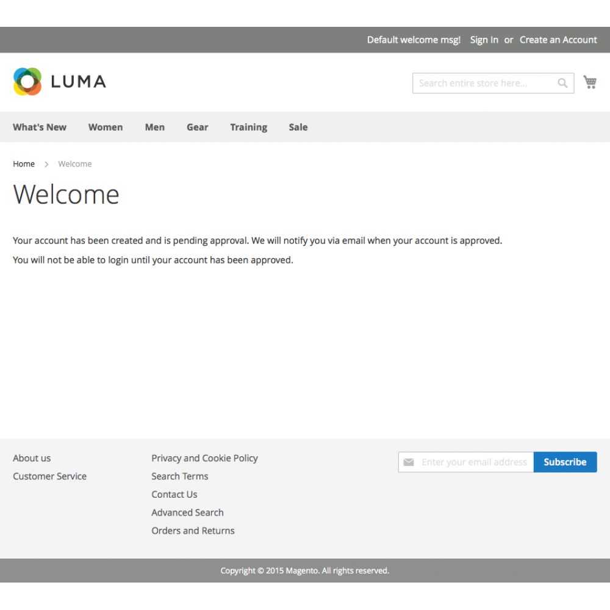Image resolution: width=610 pixels, height=610 pixels.
Task: Open the What's New menu
Action: click(x=40, y=127)
